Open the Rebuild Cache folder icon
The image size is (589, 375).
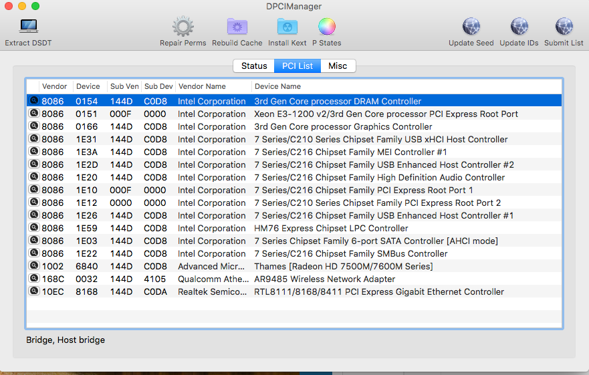[237, 26]
